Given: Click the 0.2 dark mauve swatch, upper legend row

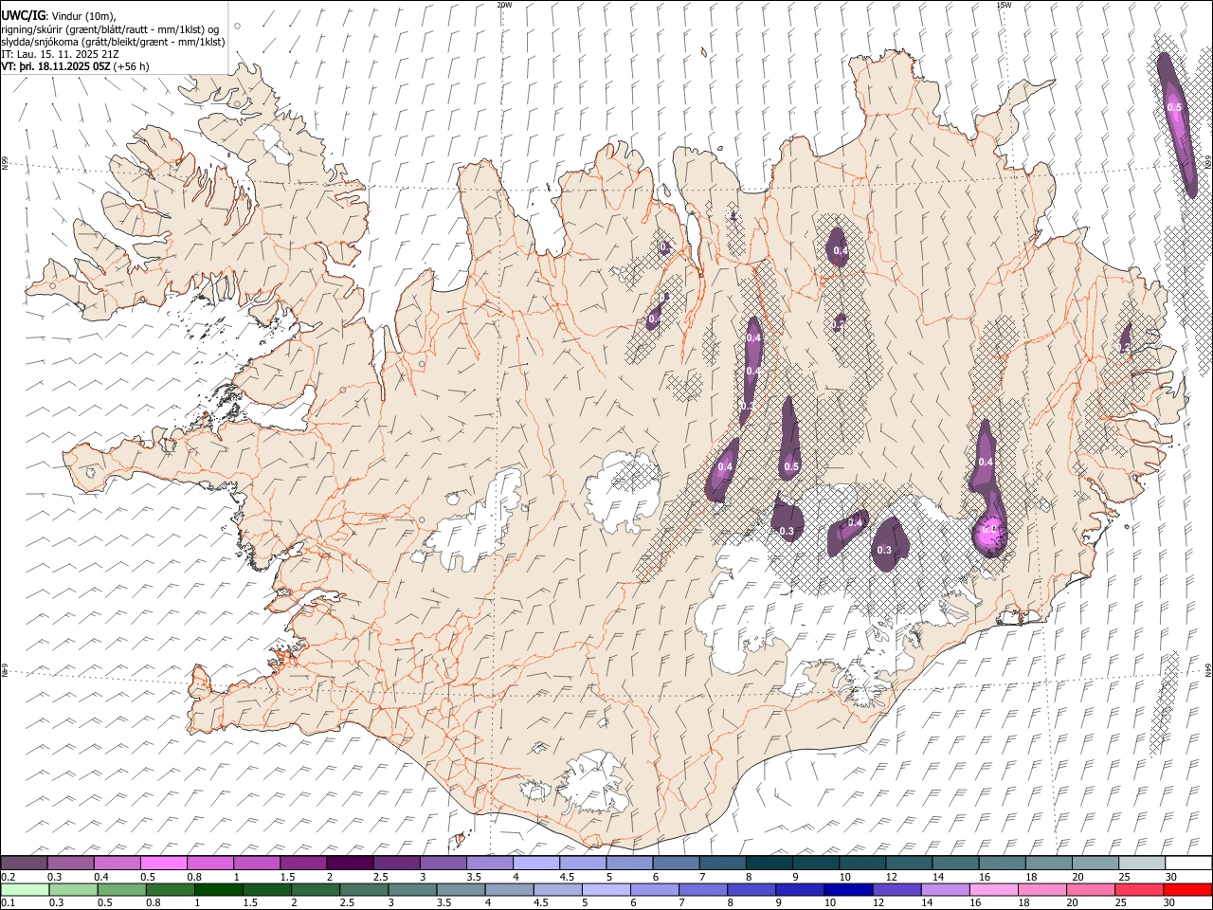Looking at the screenshot, I should click(x=25, y=863).
